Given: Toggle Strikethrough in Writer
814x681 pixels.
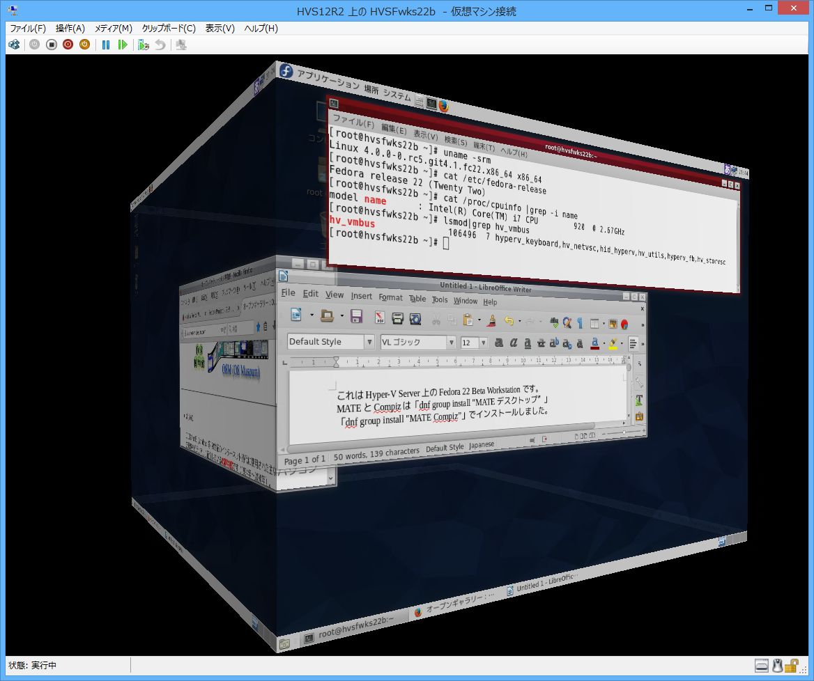Looking at the screenshot, I should [x=541, y=343].
